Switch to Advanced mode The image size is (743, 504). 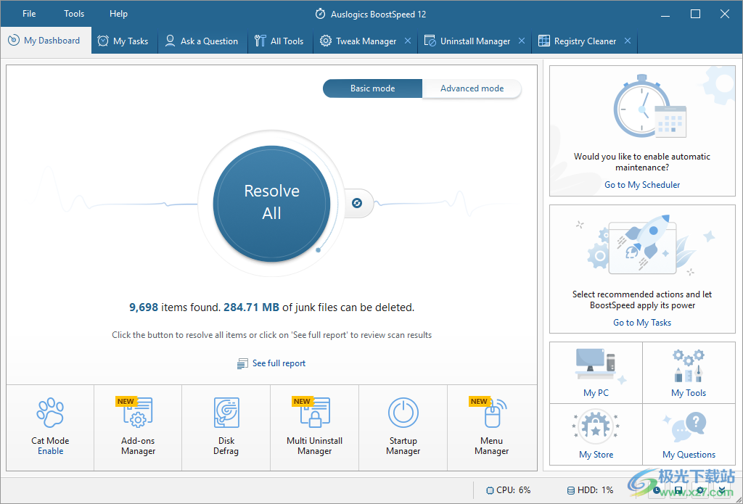[472, 88]
